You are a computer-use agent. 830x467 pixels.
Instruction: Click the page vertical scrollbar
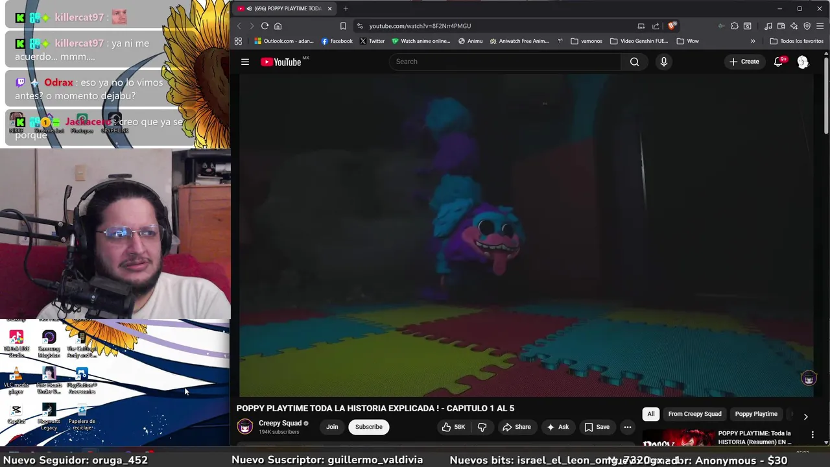826,97
